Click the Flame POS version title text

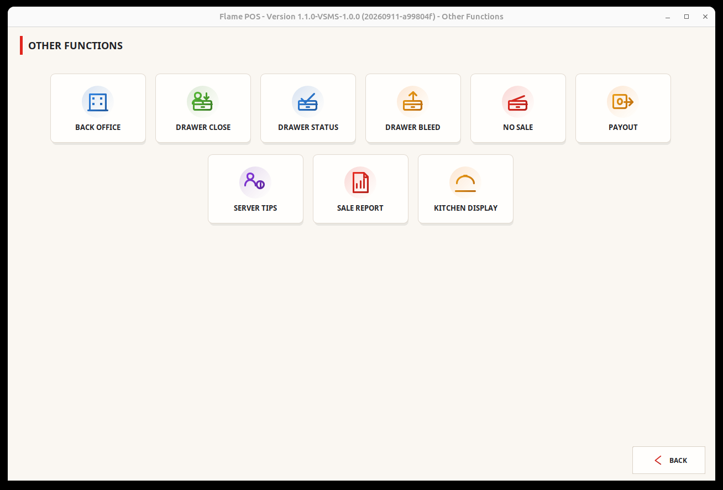coord(361,17)
